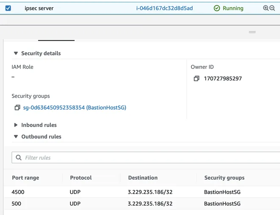Click the Owner ID number 170727985297

223,78
